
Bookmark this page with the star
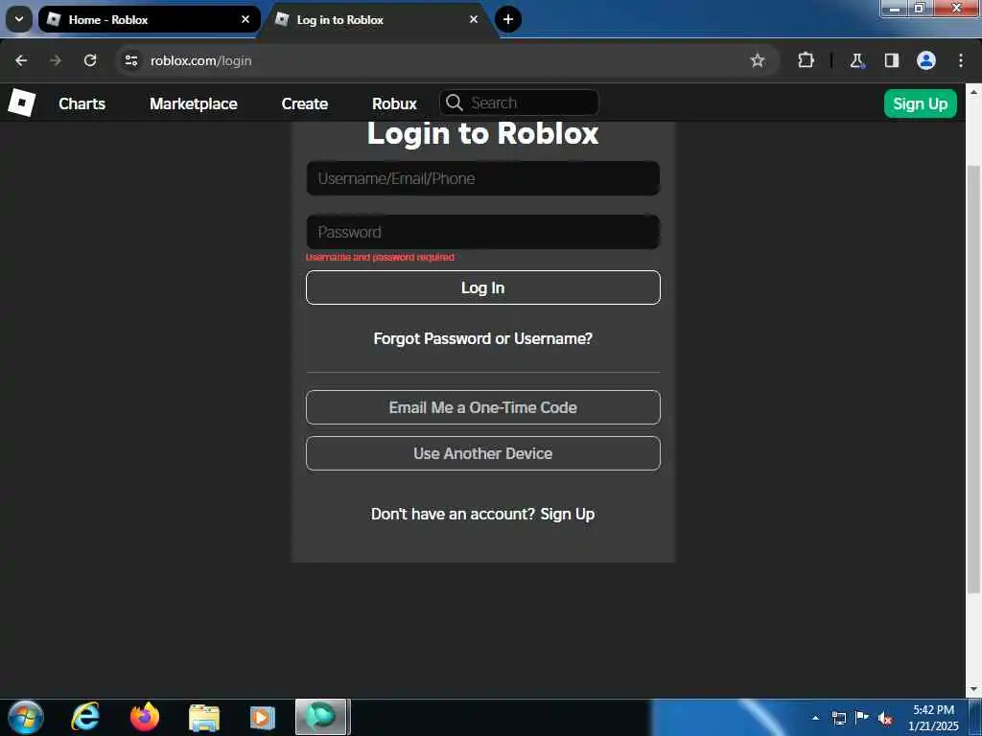point(758,60)
